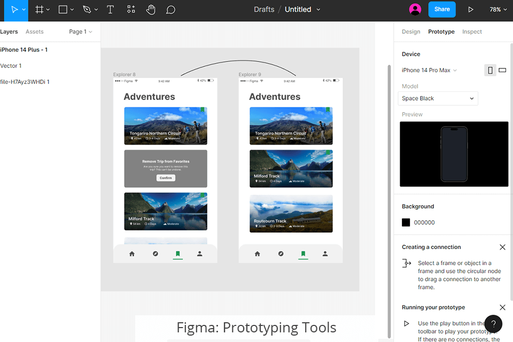The width and height of the screenshot is (513, 342).
Task: Open iPhone 14 Pro Max device dropdown
Action: click(x=429, y=70)
